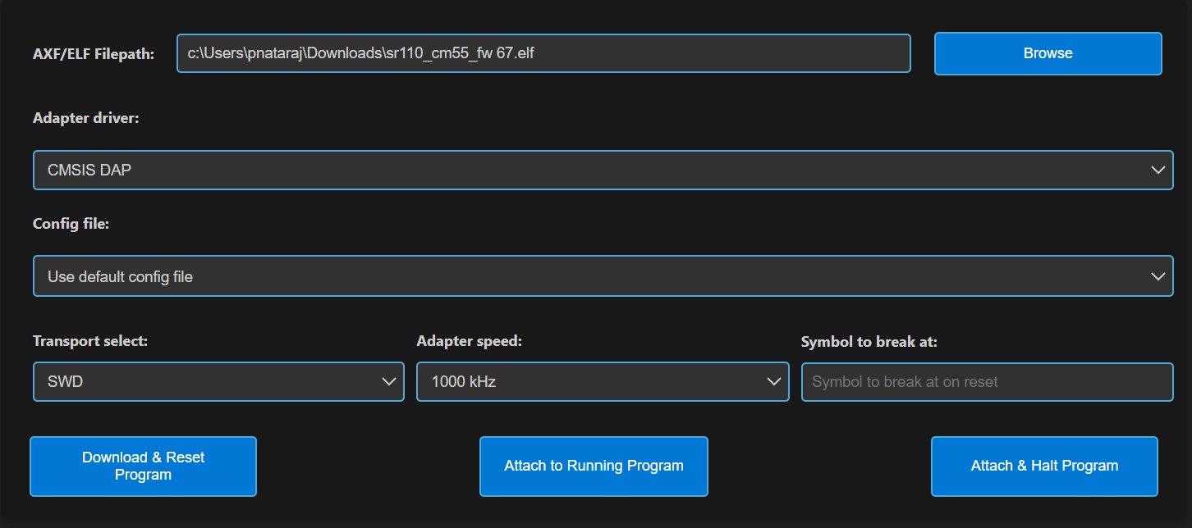1192x528 pixels.
Task: Focus the Symbol to break at input
Action: point(987,382)
